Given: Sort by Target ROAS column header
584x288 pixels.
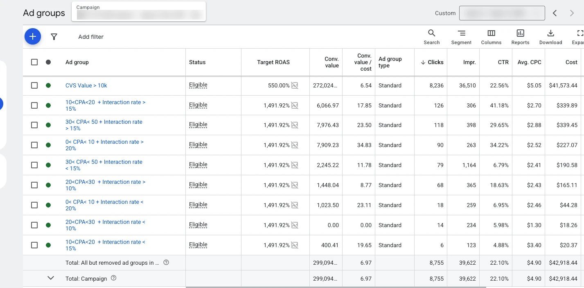Looking at the screenshot, I should pos(273,62).
